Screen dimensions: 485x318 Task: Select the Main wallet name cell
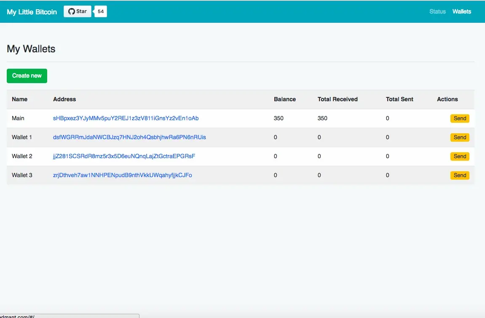(x=18, y=118)
